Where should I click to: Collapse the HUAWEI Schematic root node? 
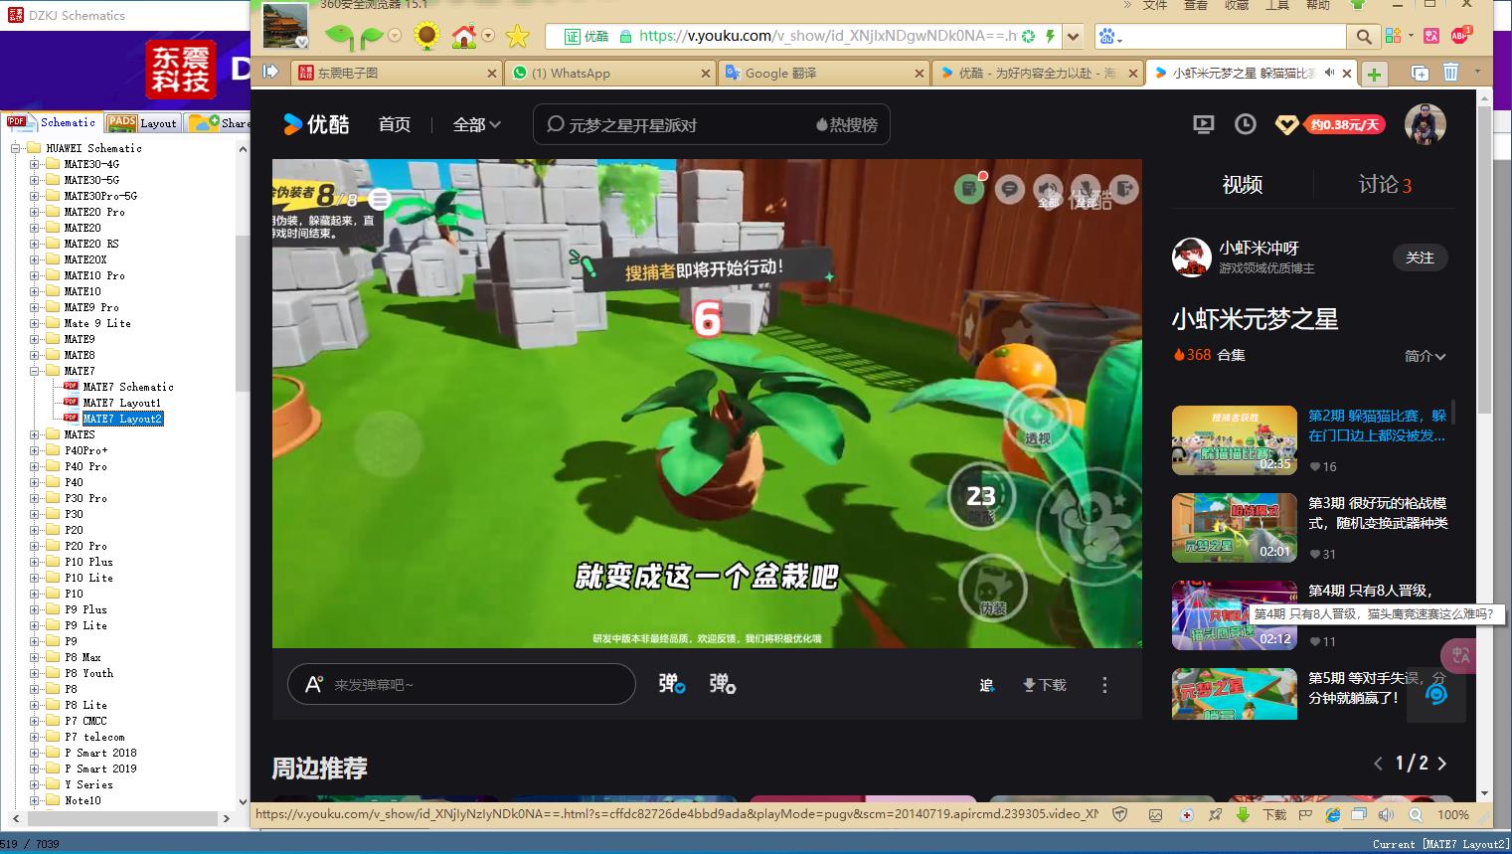point(16,148)
